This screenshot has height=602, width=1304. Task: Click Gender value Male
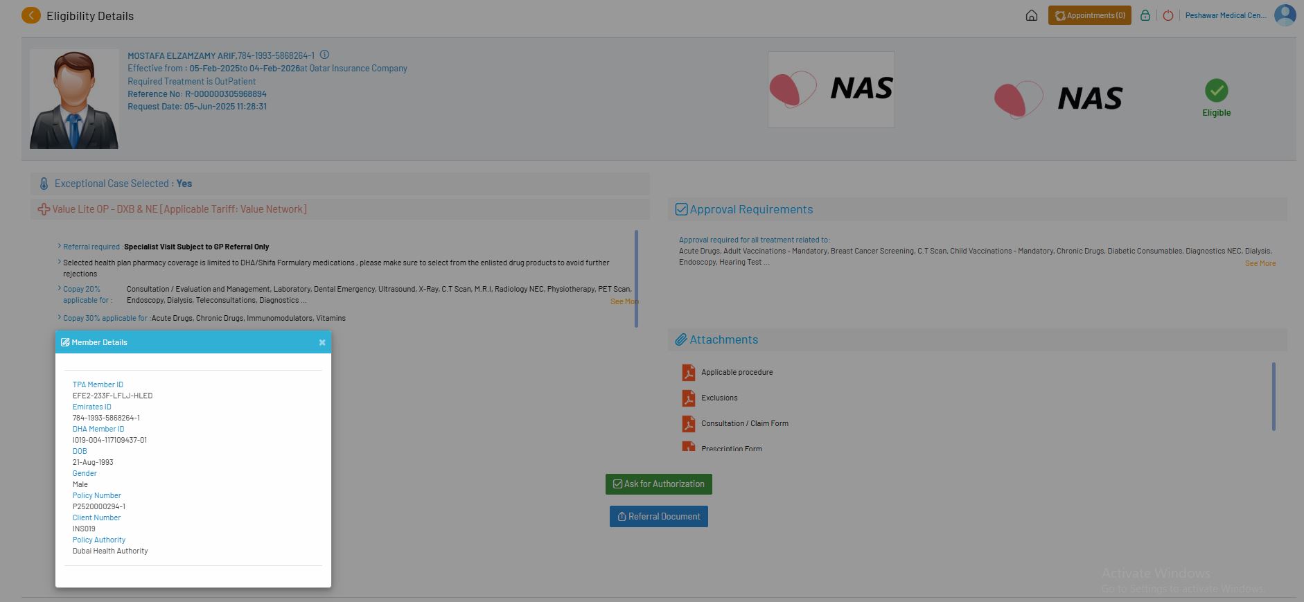click(80, 484)
